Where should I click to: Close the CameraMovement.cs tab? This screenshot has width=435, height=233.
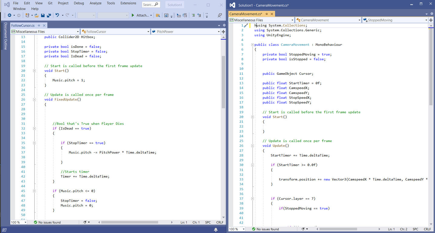coord(272,14)
